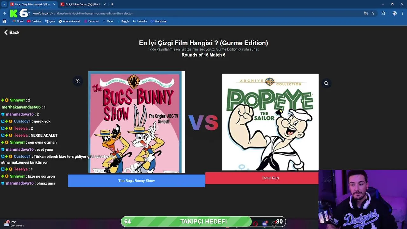Vote with the red 'Temel Reis' button
The image size is (407, 229).
[x=262, y=178]
